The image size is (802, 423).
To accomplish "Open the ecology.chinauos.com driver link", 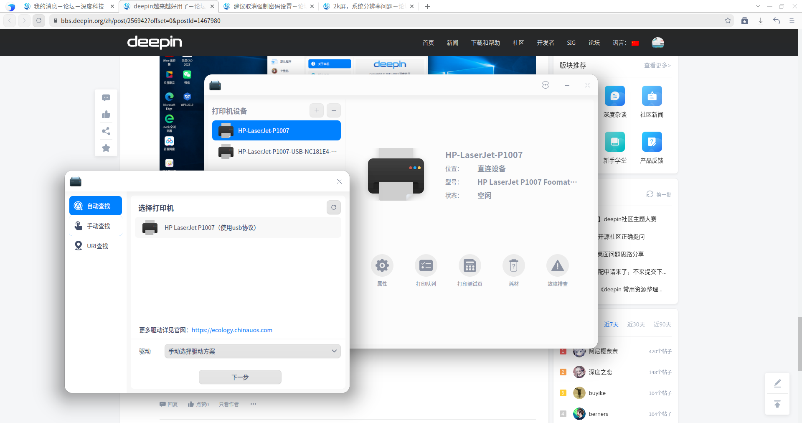I will coord(232,330).
